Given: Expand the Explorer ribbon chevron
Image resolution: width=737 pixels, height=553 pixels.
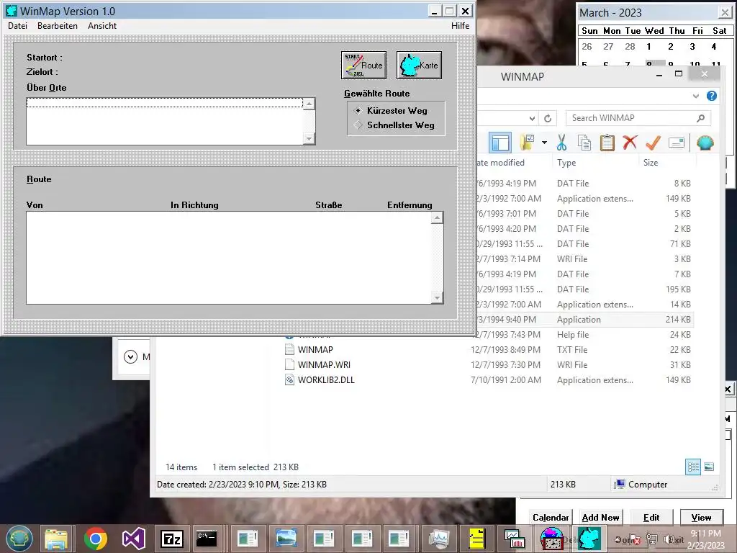Looking at the screenshot, I should pyautogui.click(x=696, y=96).
